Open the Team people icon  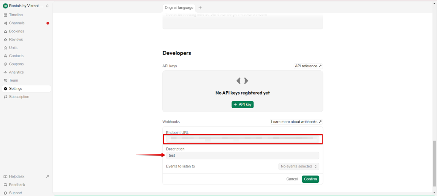point(5,81)
